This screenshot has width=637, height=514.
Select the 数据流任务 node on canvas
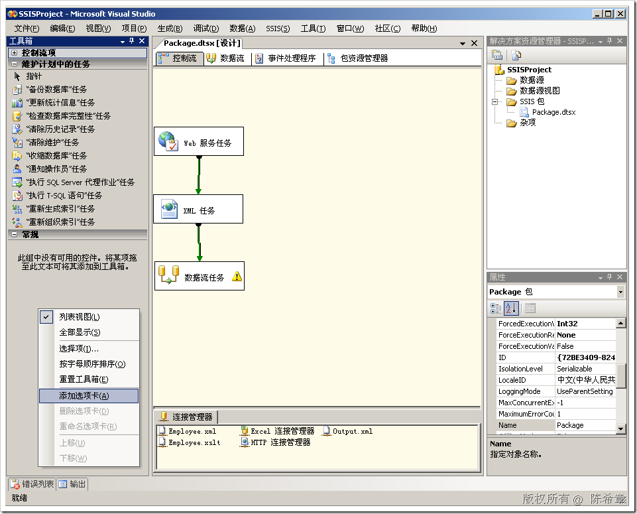coord(200,276)
